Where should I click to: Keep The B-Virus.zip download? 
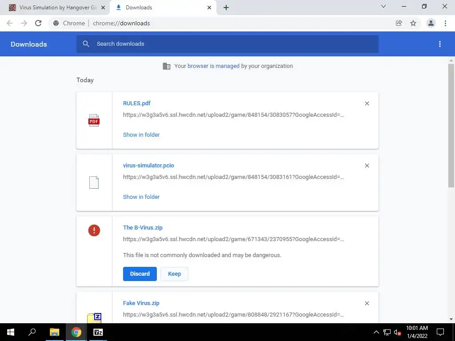[x=174, y=274]
